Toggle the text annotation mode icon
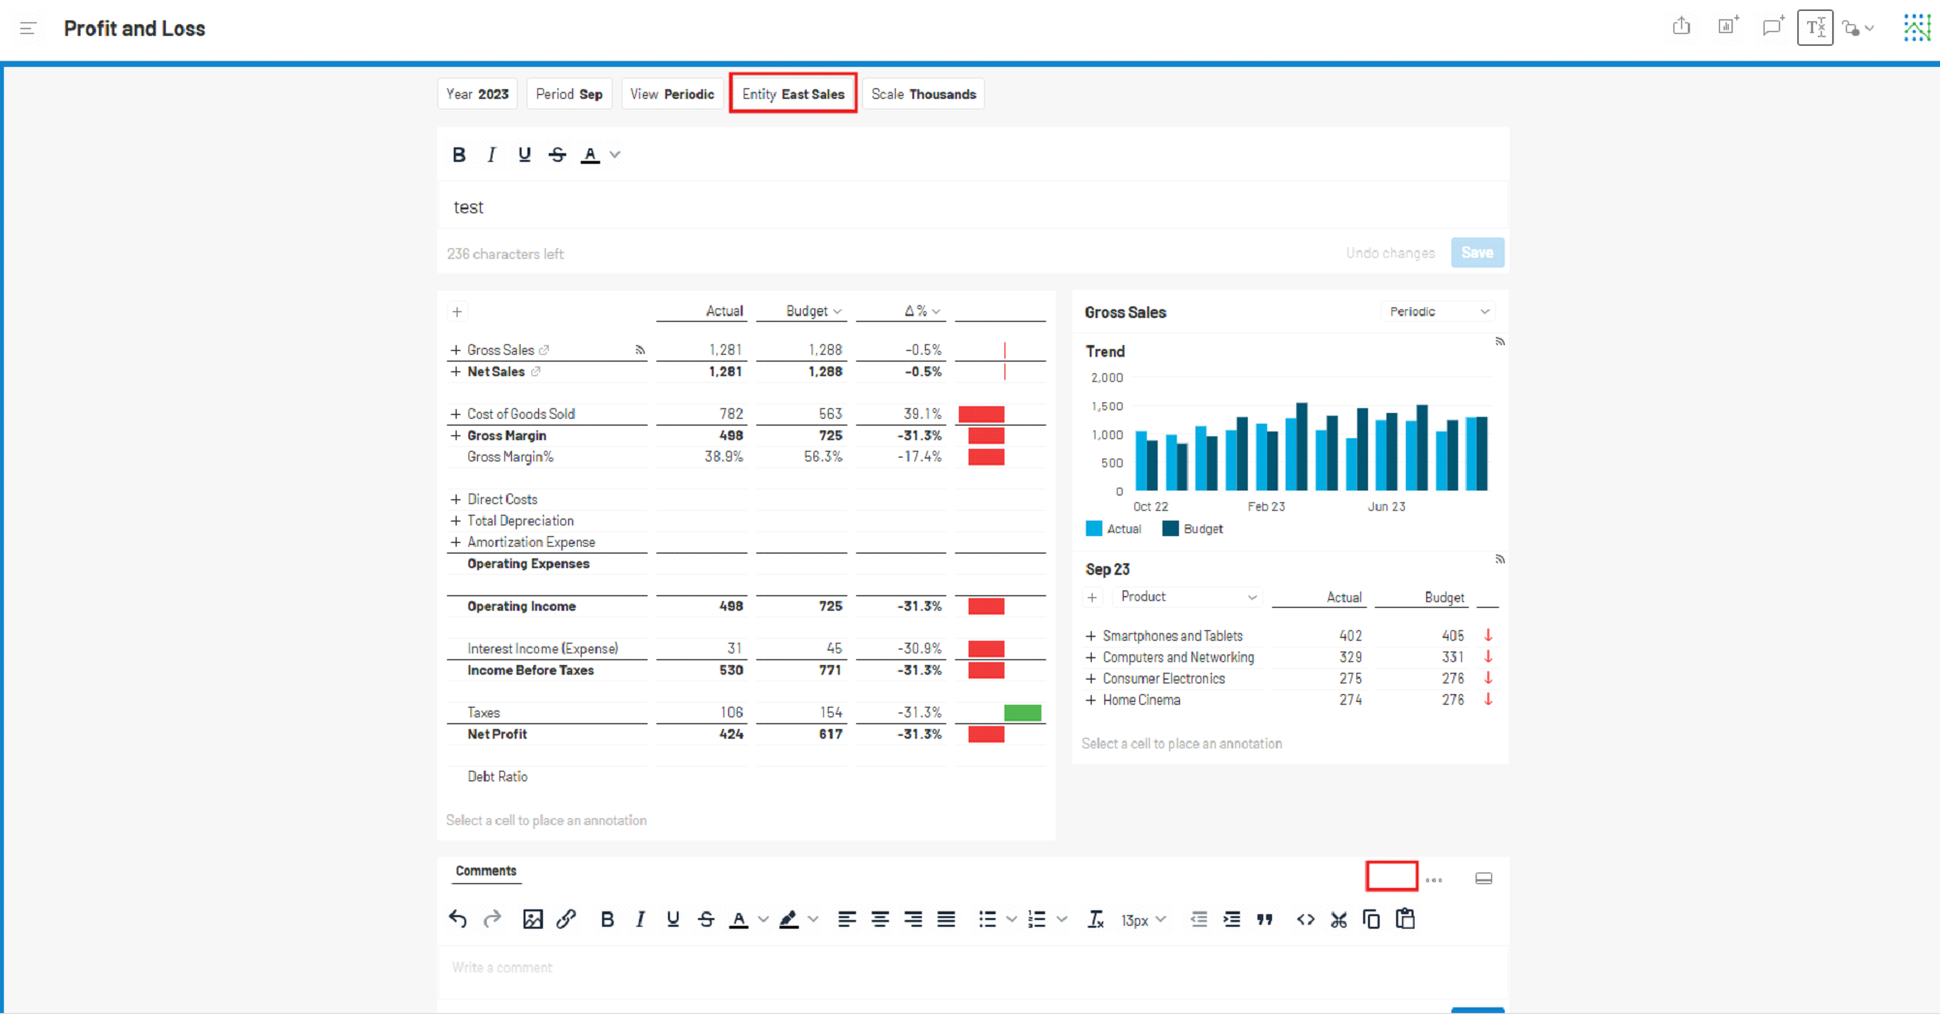Screen dimensions: 1941x1015 (x=1815, y=27)
